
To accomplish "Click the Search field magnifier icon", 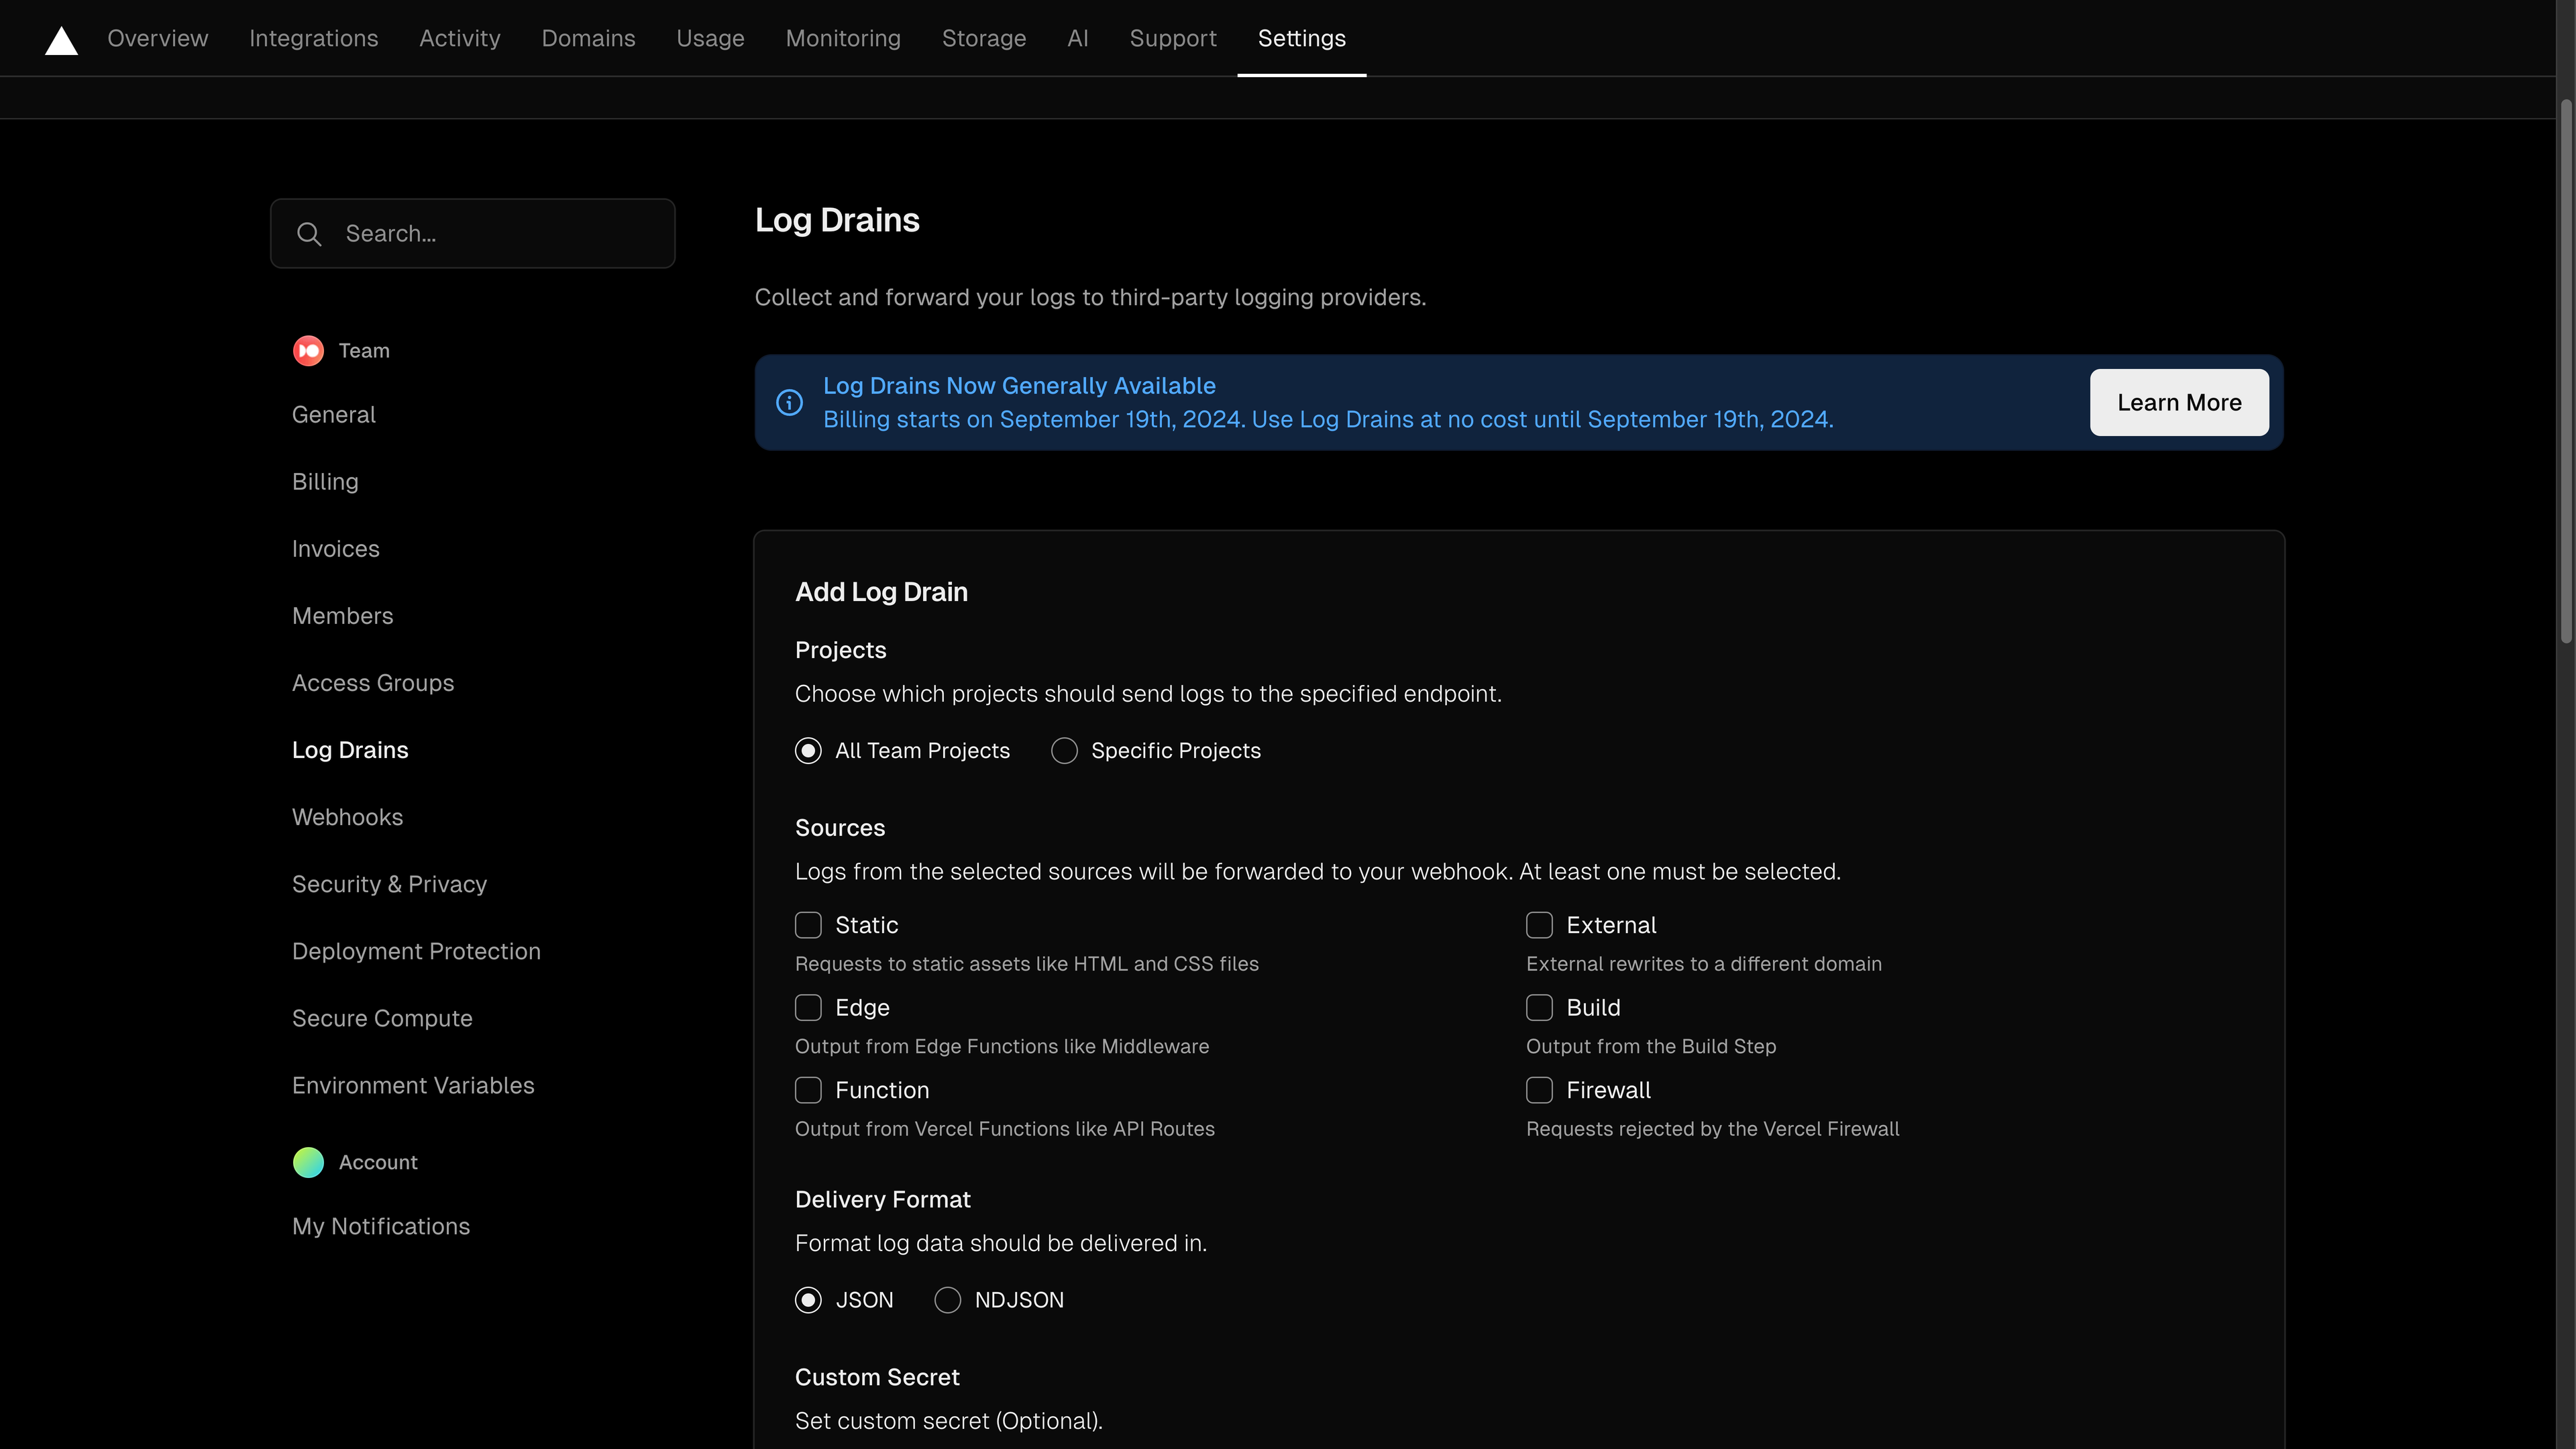I will coord(310,233).
